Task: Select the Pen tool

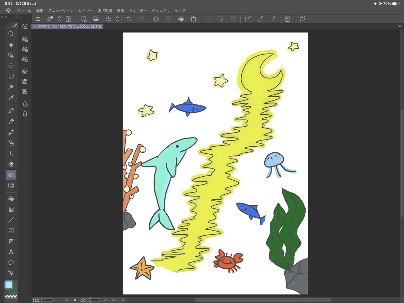Action: 11,111
